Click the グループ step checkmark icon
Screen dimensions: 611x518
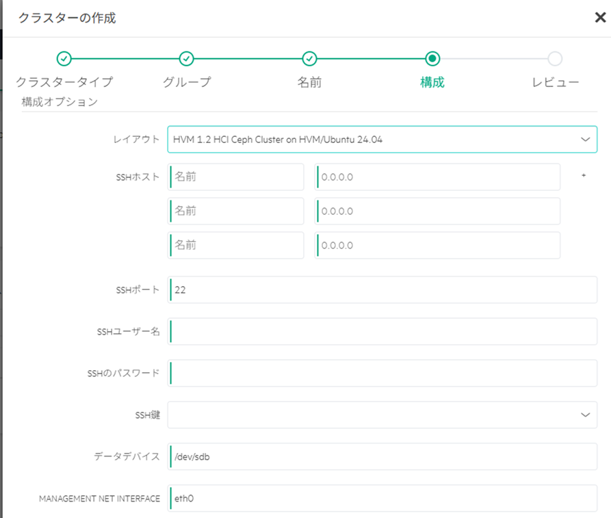click(186, 59)
